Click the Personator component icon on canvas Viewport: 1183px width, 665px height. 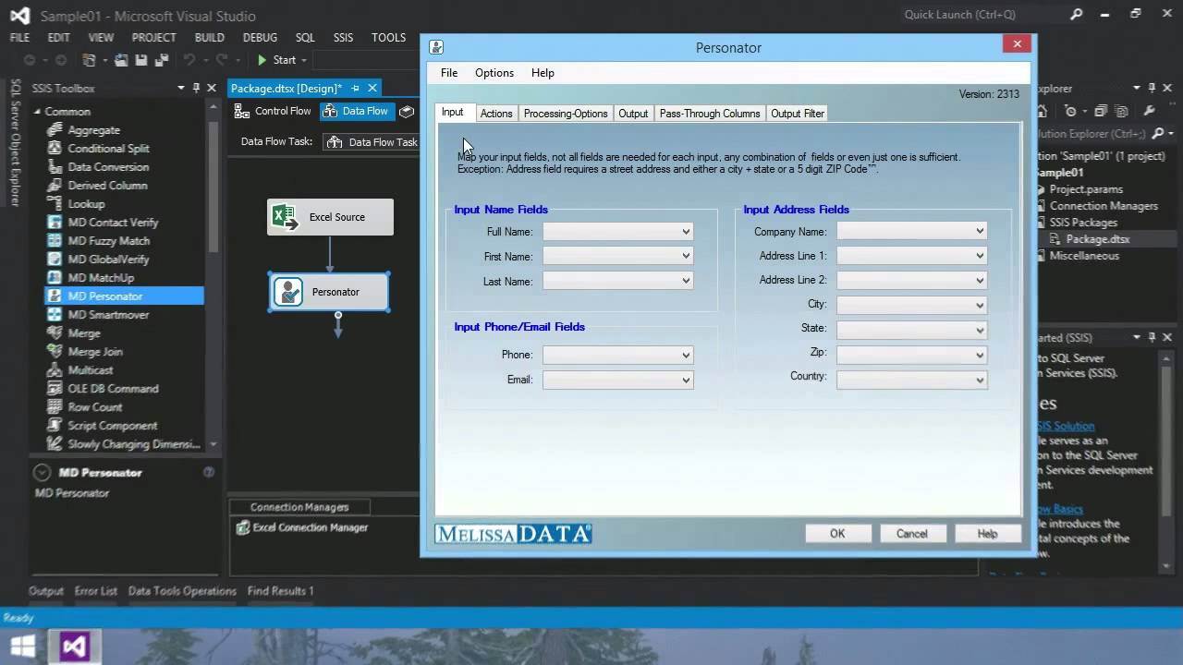tap(288, 292)
